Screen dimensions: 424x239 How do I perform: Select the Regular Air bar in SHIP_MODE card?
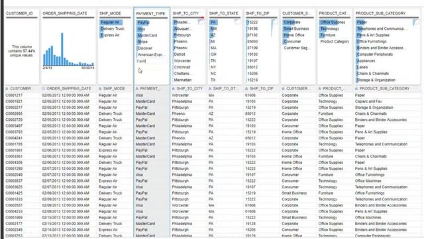[111, 22]
